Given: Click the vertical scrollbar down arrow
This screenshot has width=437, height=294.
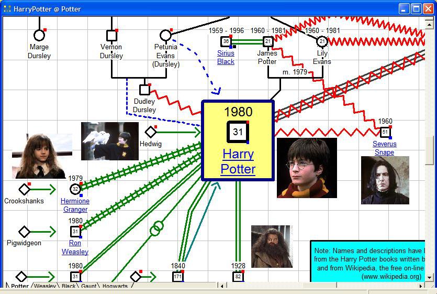Looking at the screenshot, I should (x=429, y=278).
